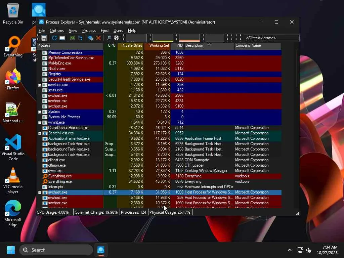Open the Recycle Bin desktop icon
The height and width of the screenshot is (258, 344).
[x=13, y=13]
